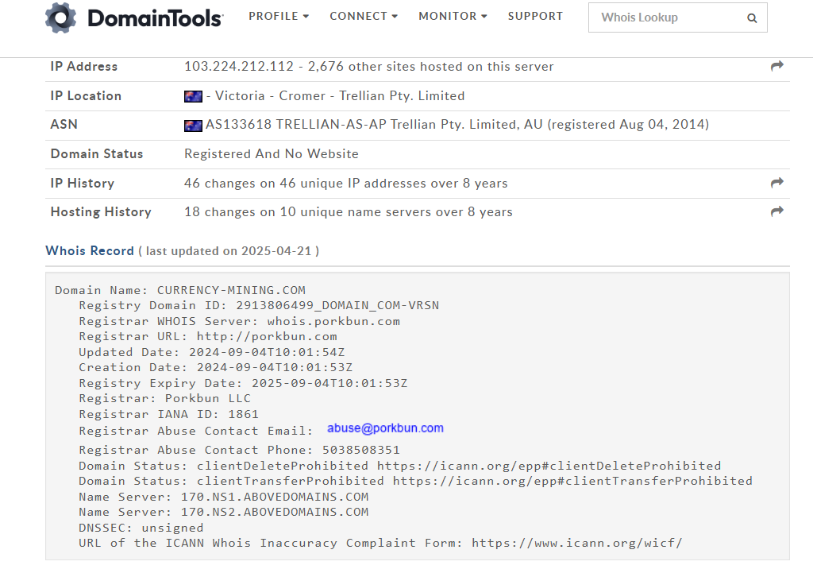The width and height of the screenshot is (813, 573).
Task: Click the arrow icon beside Hosting History
Action: [777, 212]
